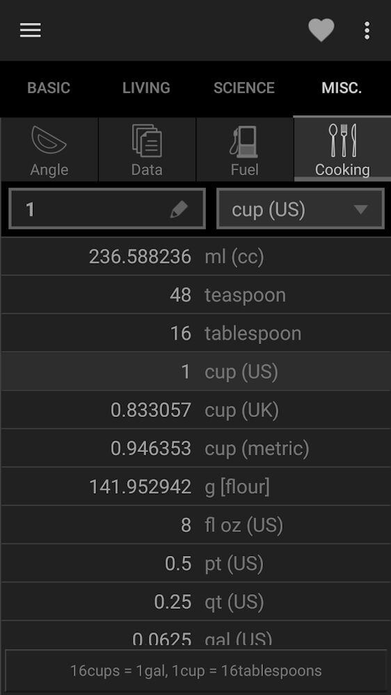Image resolution: width=391 pixels, height=695 pixels.
Task: Open the three-dot overflow menu
Action: (367, 30)
